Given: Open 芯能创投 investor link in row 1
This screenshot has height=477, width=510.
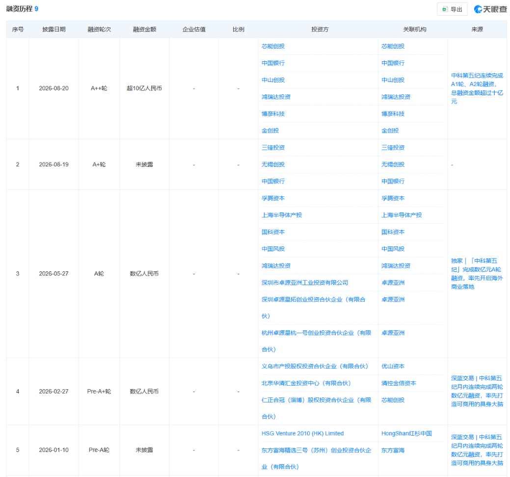Looking at the screenshot, I should tap(273, 46).
